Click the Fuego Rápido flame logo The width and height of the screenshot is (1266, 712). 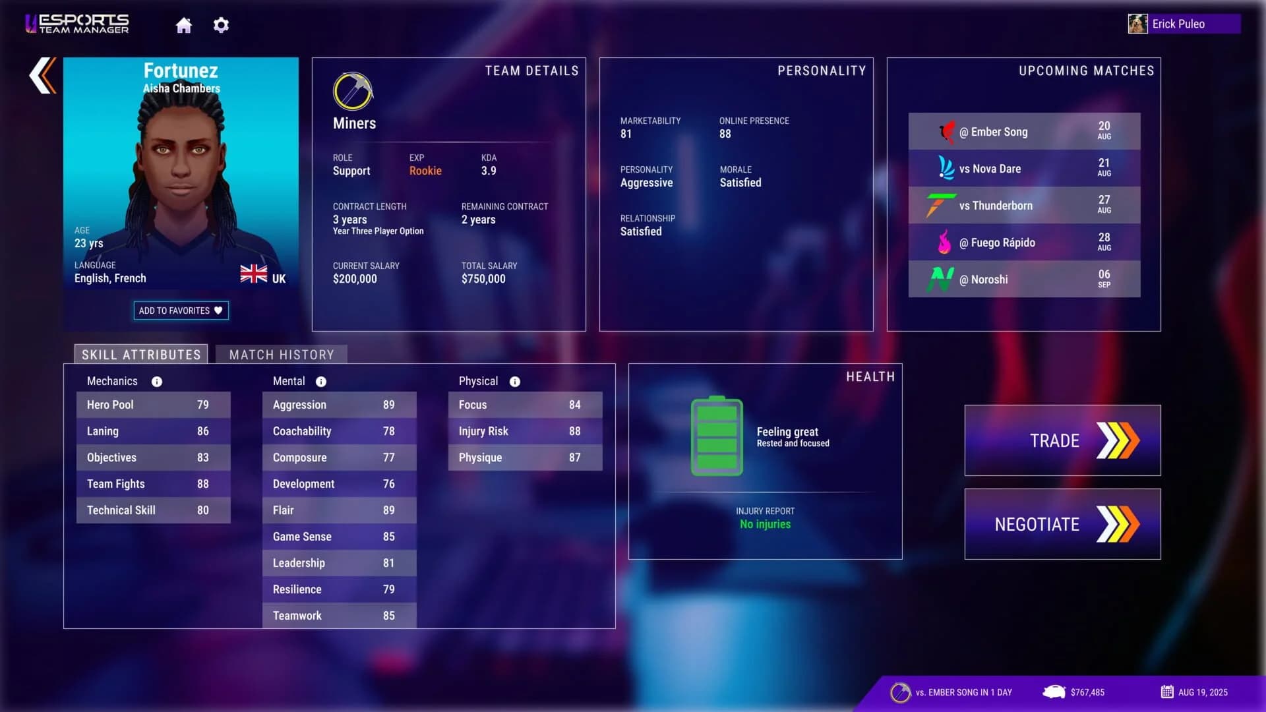pyautogui.click(x=944, y=242)
